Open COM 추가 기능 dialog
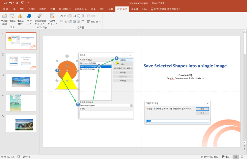 tap(52, 19)
